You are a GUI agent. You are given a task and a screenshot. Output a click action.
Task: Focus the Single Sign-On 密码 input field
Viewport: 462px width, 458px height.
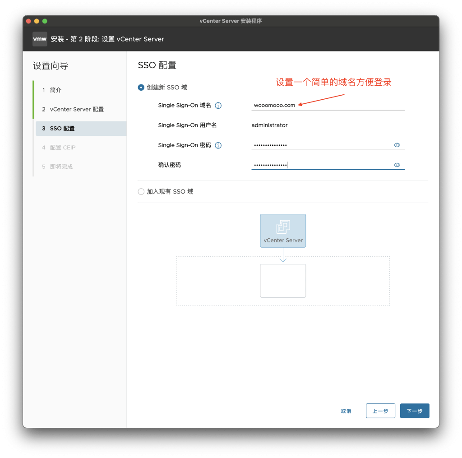[322, 145]
